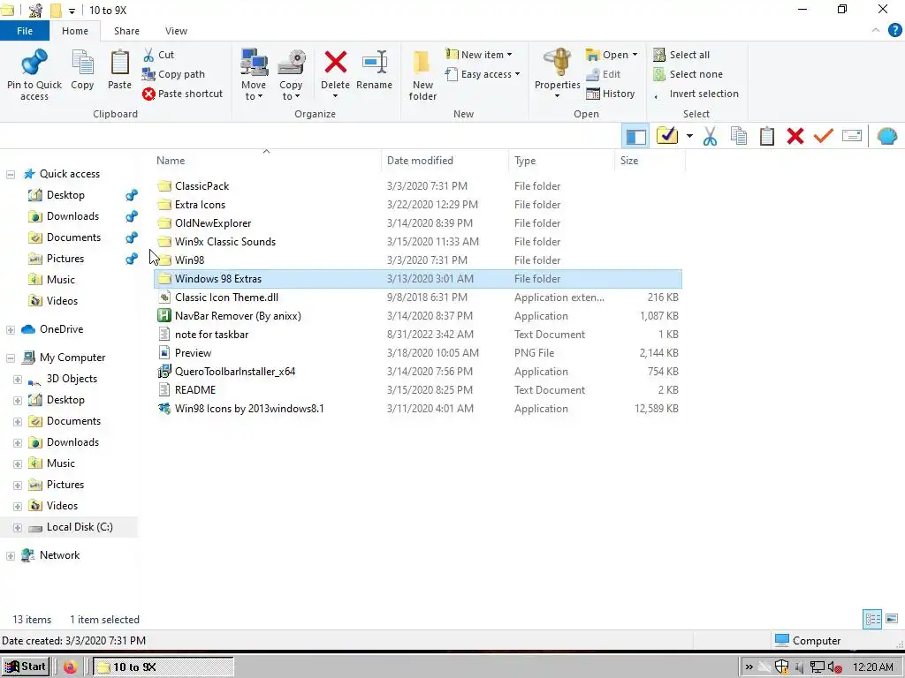Click Paste shortcut in ribbon
905x678 pixels.
coord(182,94)
